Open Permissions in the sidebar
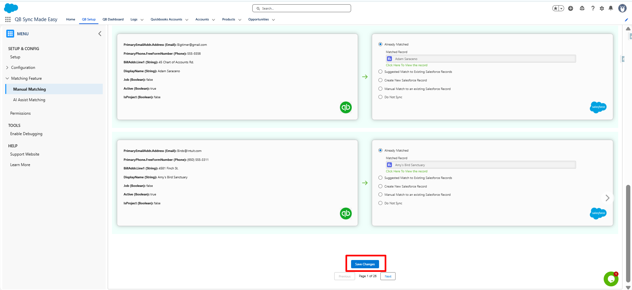The image size is (632, 290). pos(20,113)
